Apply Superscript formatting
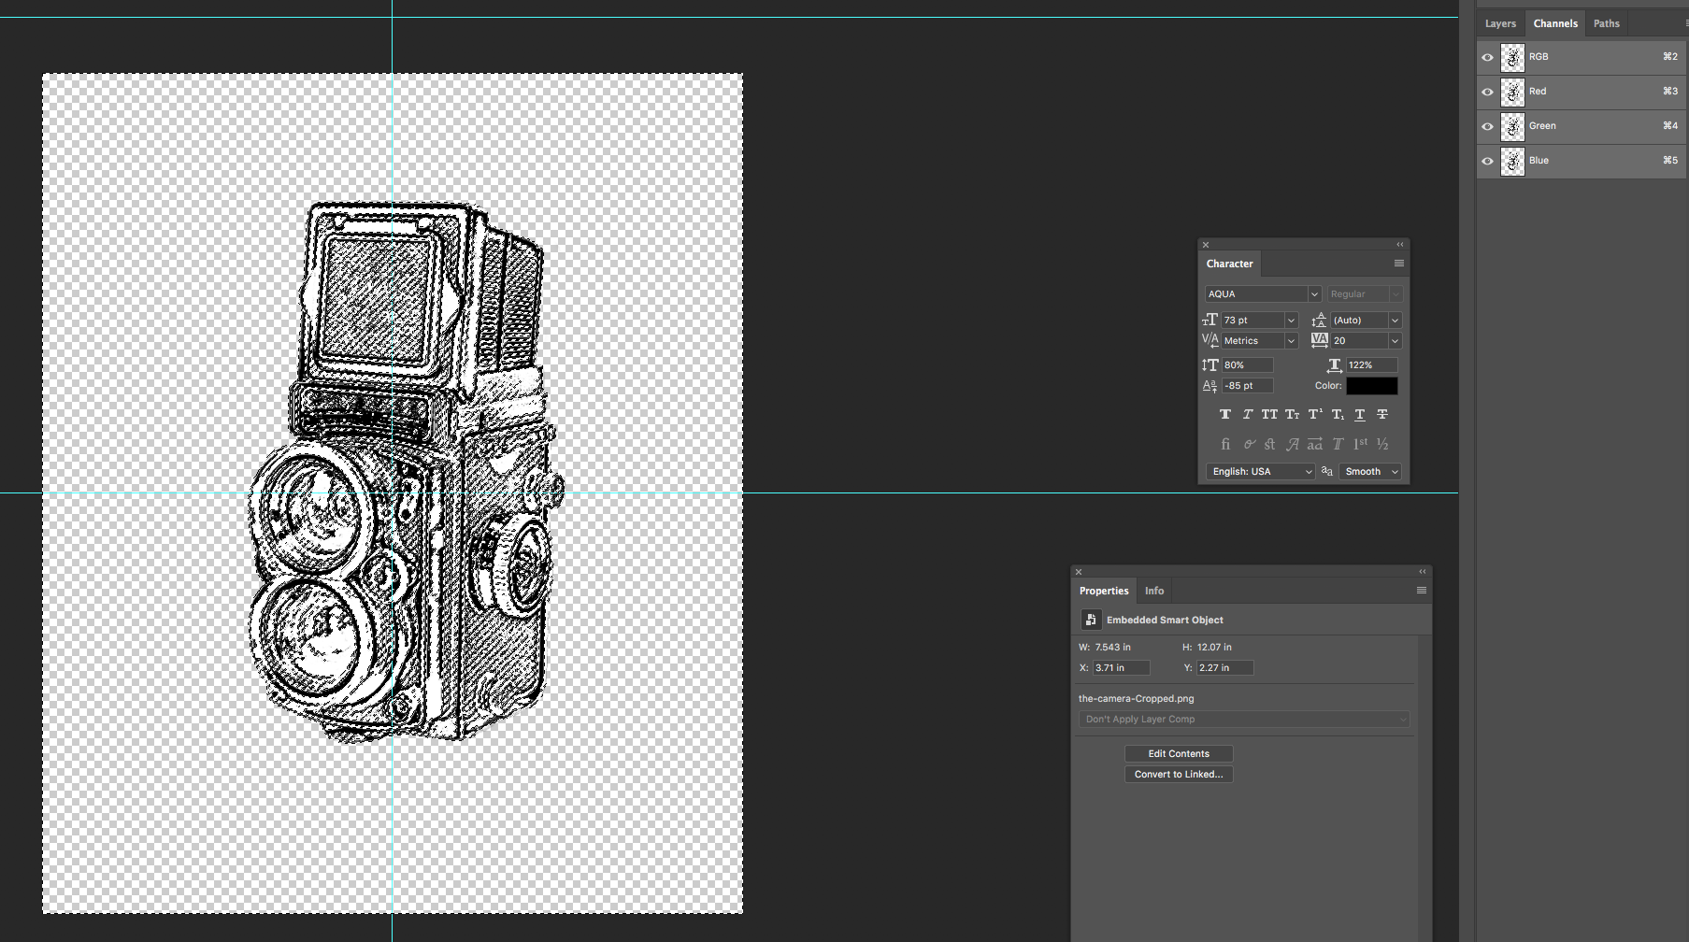This screenshot has width=1689, height=942. pyautogui.click(x=1314, y=414)
